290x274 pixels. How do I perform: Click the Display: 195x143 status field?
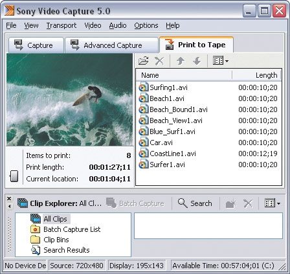click(x=137, y=266)
